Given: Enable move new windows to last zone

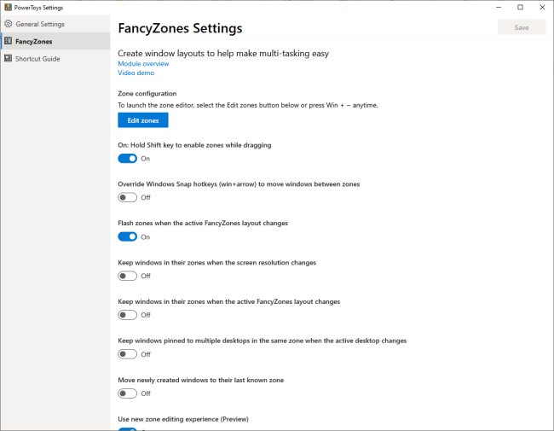Looking at the screenshot, I should [127, 393].
